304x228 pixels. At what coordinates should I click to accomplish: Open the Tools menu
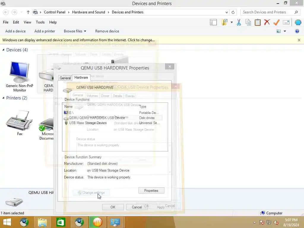40,22
